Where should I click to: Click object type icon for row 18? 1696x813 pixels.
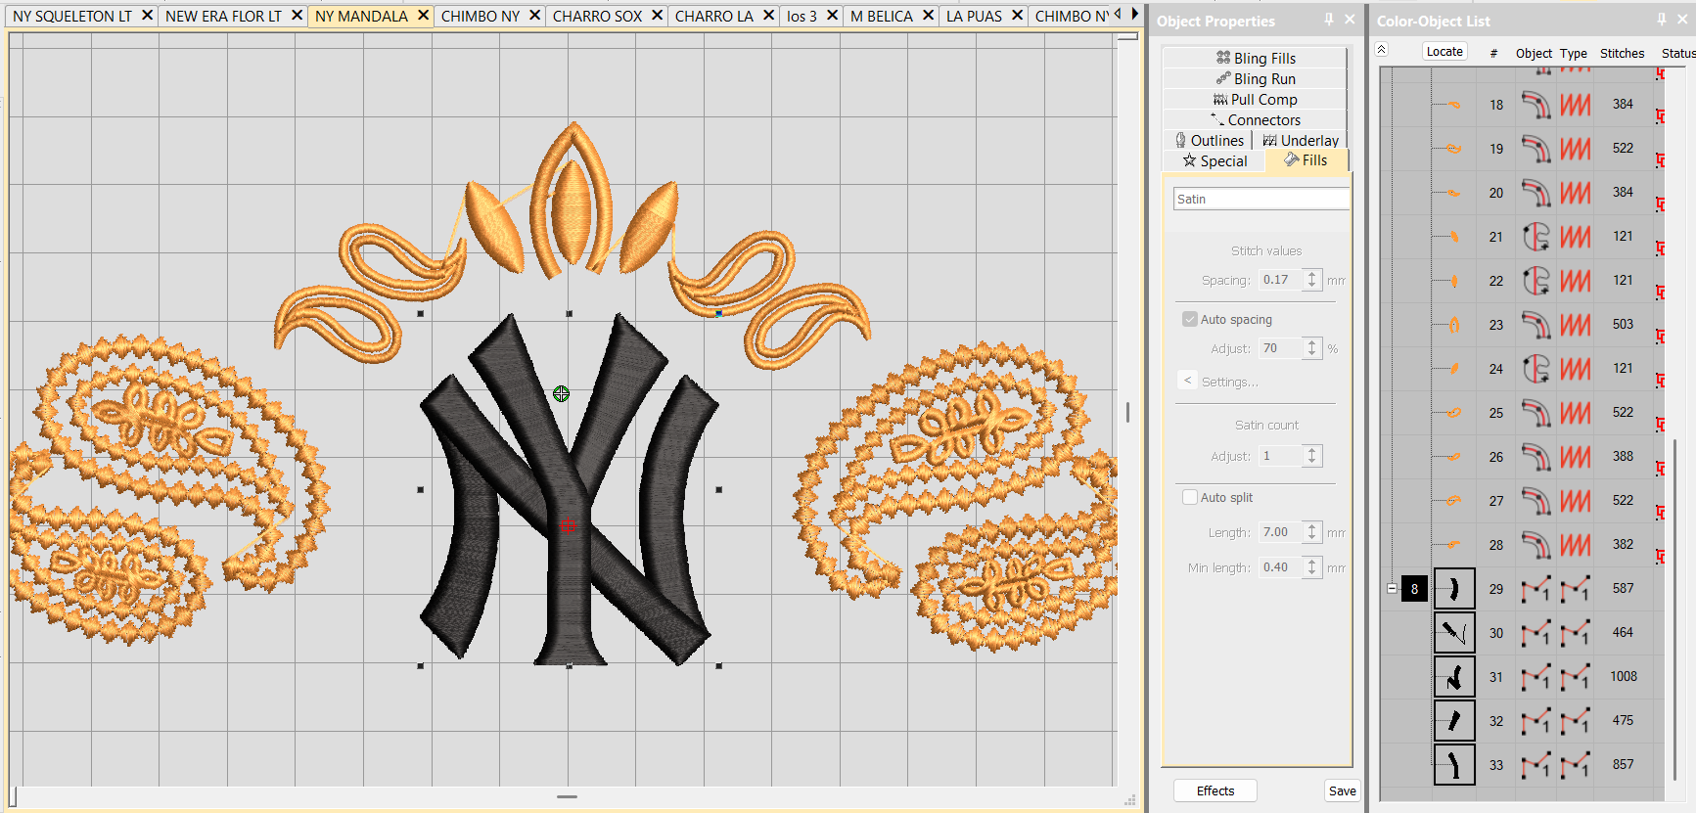pos(1536,105)
